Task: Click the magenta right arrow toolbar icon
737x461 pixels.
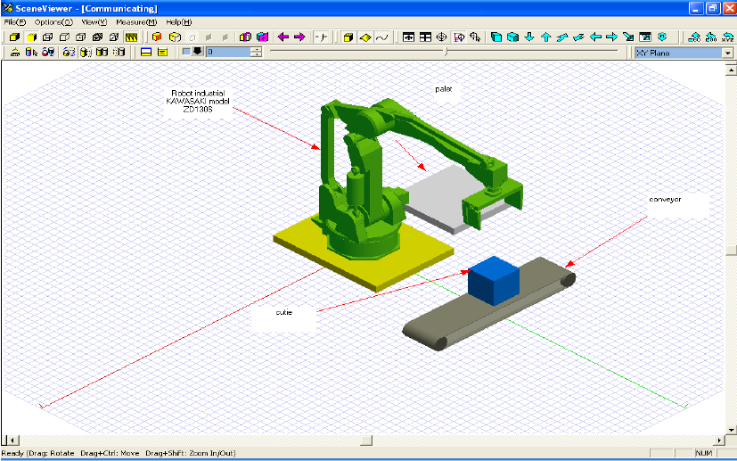Action: pyautogui.click(x=299, y=37)
